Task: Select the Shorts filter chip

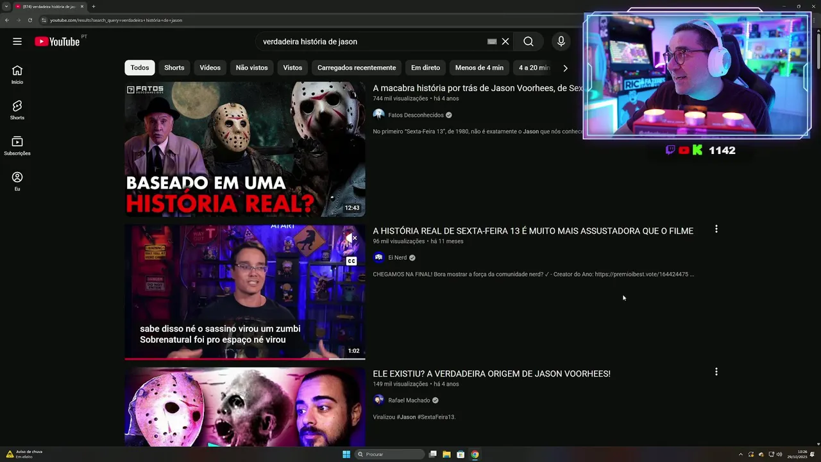Action: [174, 67]
